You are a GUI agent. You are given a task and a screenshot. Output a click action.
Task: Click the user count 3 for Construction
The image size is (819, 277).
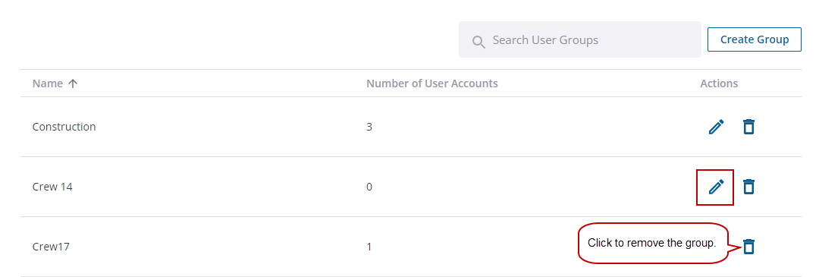click(369, 127)
